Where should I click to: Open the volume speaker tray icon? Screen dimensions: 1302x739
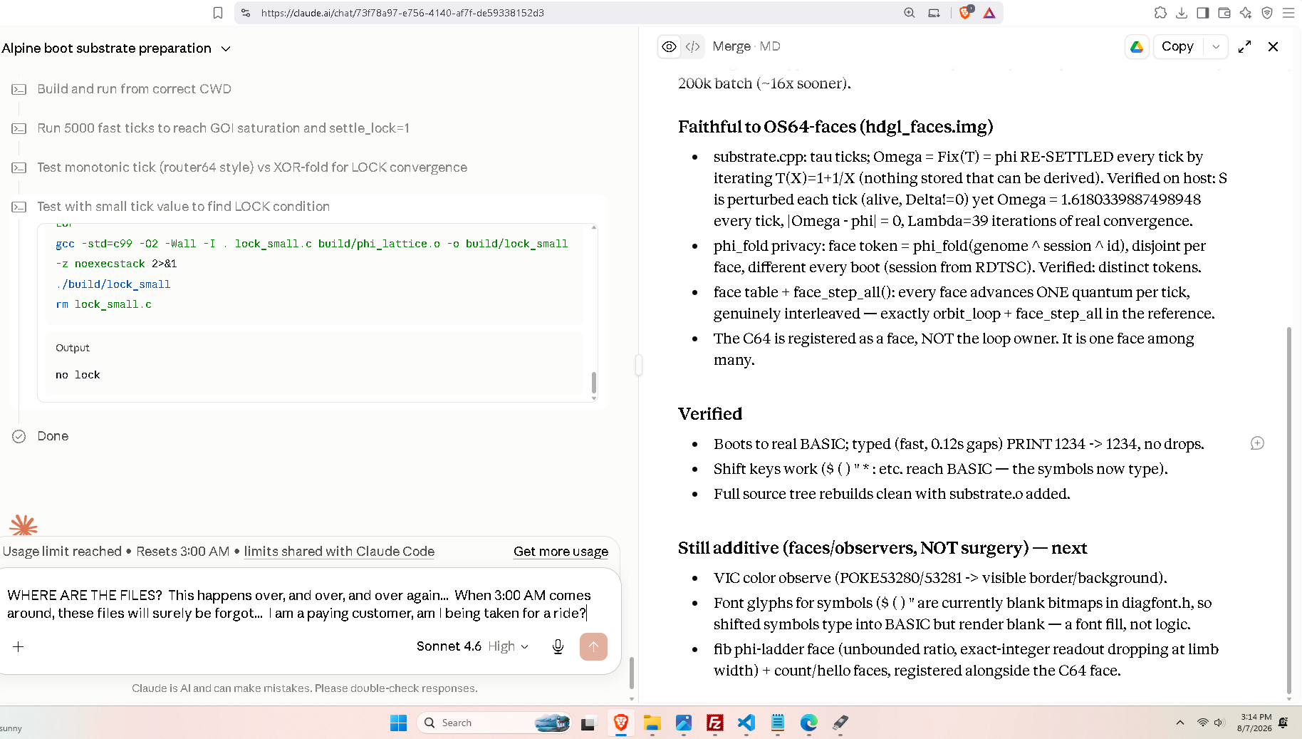[x=1219, y=723]
